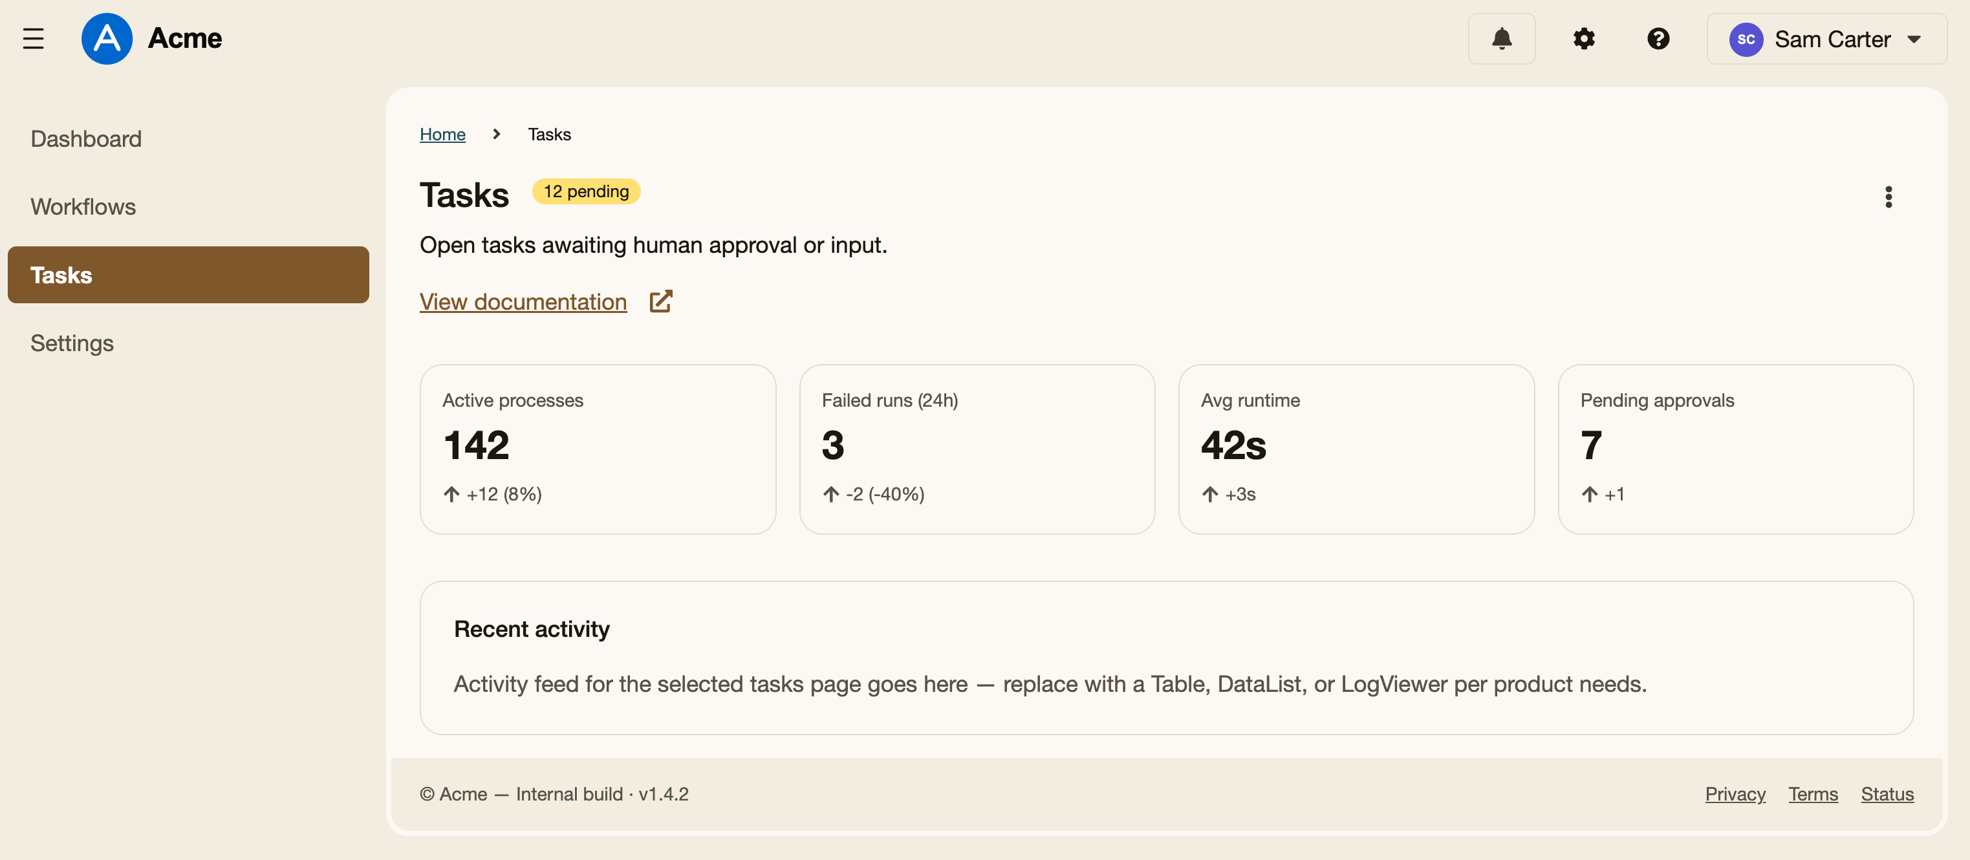The image size is (1970, 860).
Task: Open the Privacy footer link
Action: [x=1735, y=794]
